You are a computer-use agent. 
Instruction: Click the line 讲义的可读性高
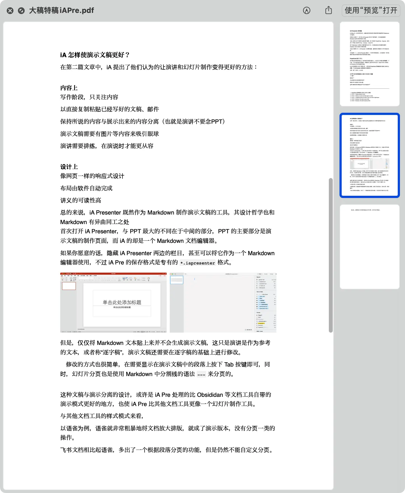pyautogui.click(x=81, y=201)
